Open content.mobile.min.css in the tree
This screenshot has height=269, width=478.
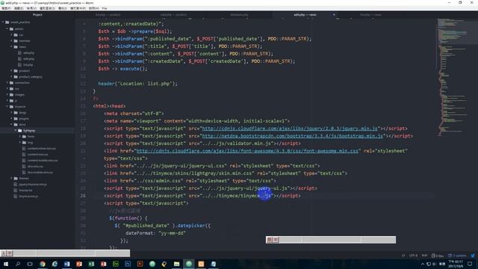43,161
